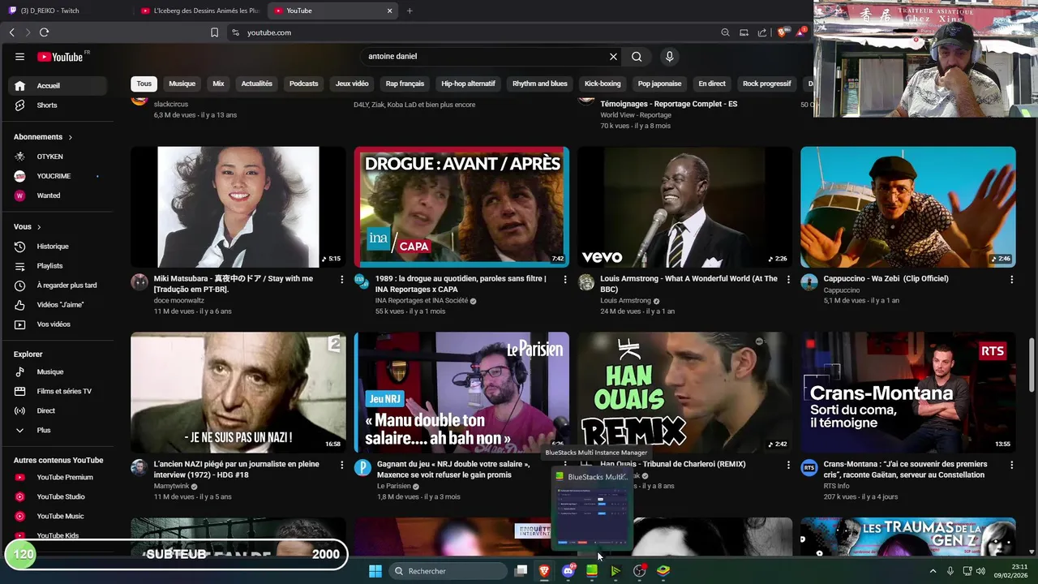Start voice search with the microphone icon

pos(669,57)
